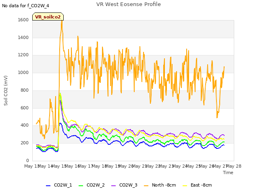Click the 1200 y-axis tick label
258x193 pixels.
point(23,55)
